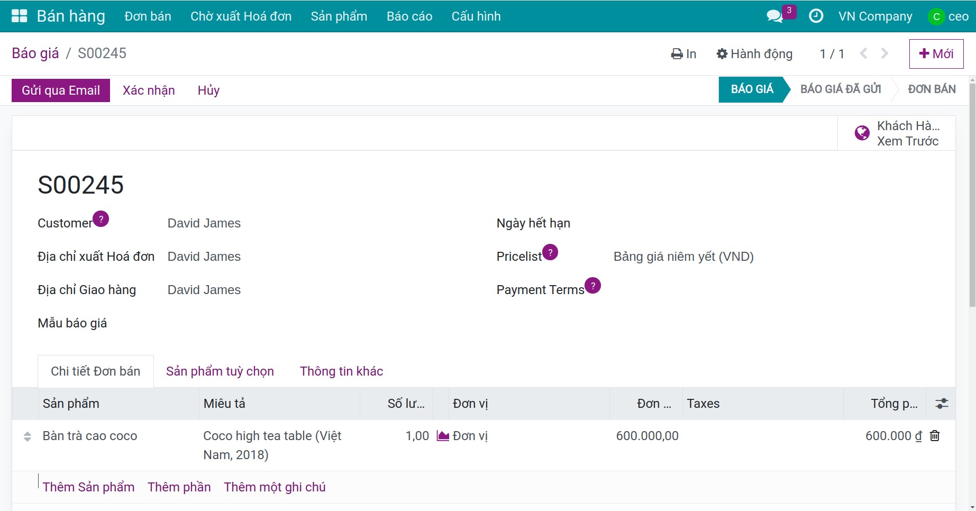Image resolution: width=976 pixels, height=511 pixels.
Task: Open the activities clock icon
Action: 816,16
